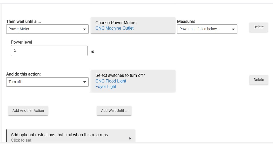Click the 'Click to set' restrictions text

click(x=21, y=140)
